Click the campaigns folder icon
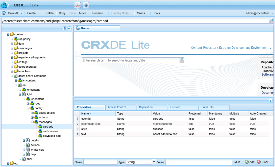Image resolution: width=275 pixels, height=167 pixels. 16,48
